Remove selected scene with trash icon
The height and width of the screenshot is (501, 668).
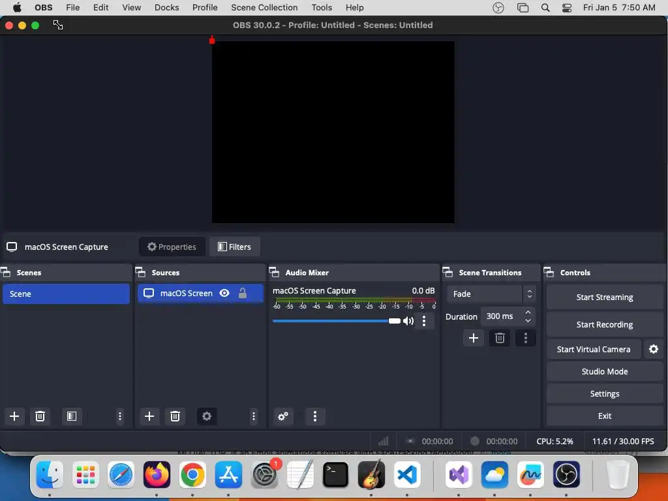click(40, 416)
